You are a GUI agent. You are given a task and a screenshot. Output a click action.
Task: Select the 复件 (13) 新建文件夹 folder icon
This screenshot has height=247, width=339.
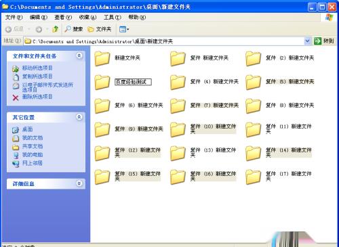[x=178, y=153]
